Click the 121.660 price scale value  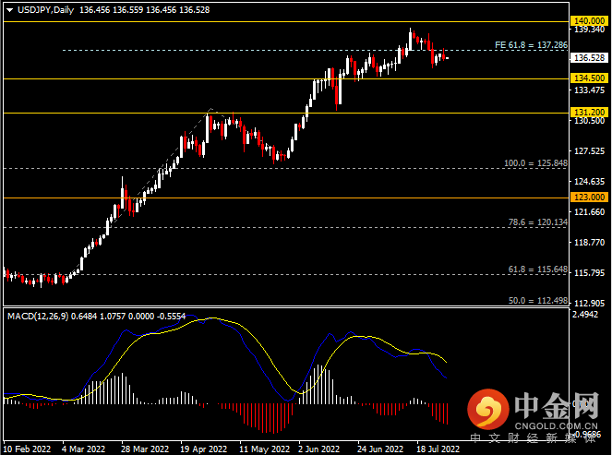pyautogui.click(x=589, y=212)
